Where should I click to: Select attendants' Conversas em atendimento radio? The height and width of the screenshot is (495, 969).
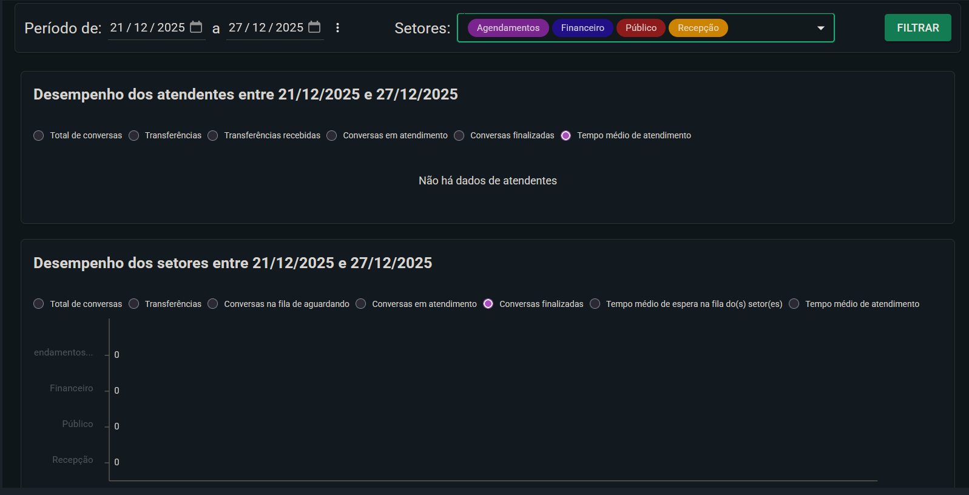pos(332,136)
